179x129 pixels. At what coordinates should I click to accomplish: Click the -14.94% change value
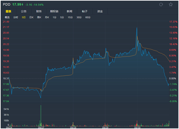tap(38, 5)
